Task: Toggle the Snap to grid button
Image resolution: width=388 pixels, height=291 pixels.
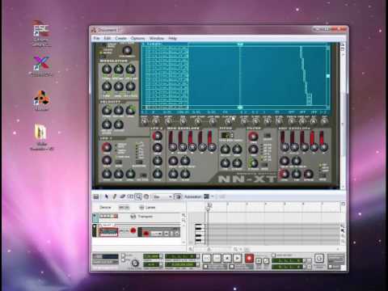Action: (x=178, y=196)
